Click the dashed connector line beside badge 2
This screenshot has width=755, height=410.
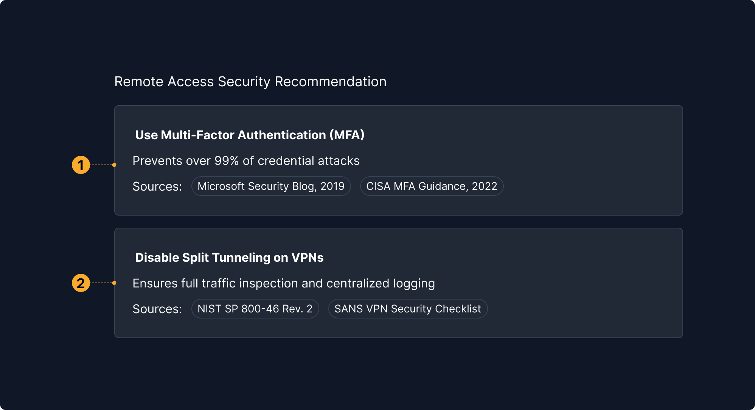[x=101, y=283]
